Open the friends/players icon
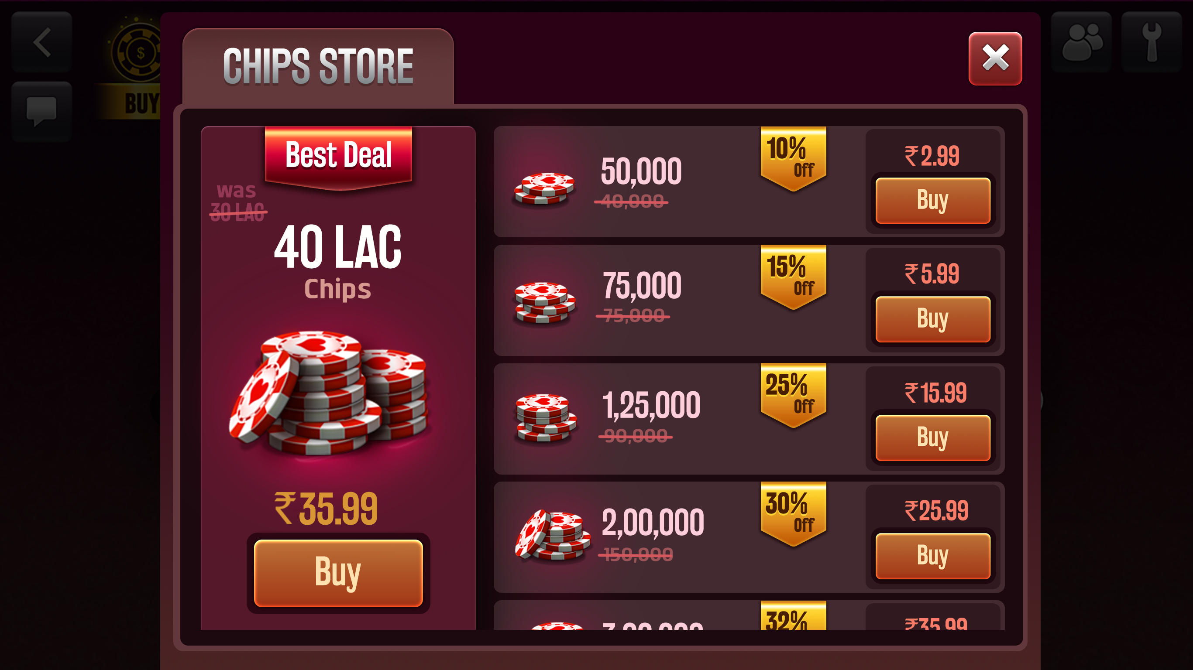This screenshot has width=1193, height=670. coord(1081,42)
